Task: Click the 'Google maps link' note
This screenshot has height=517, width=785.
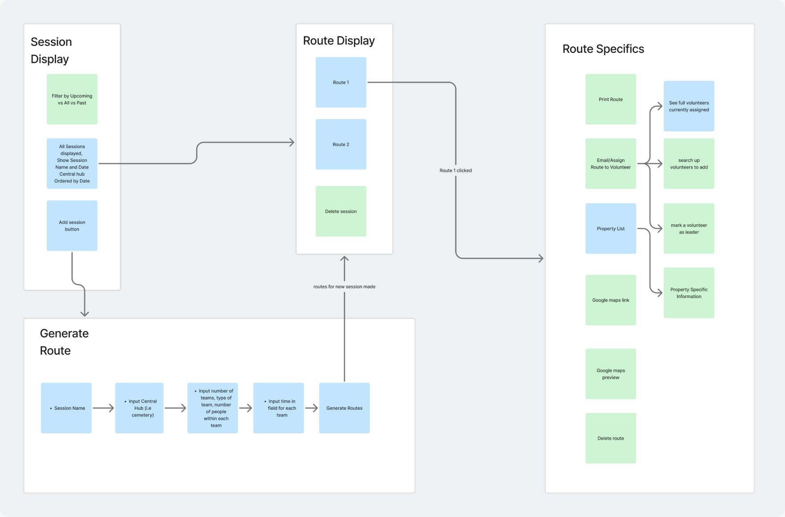Action: coord(611,300)
